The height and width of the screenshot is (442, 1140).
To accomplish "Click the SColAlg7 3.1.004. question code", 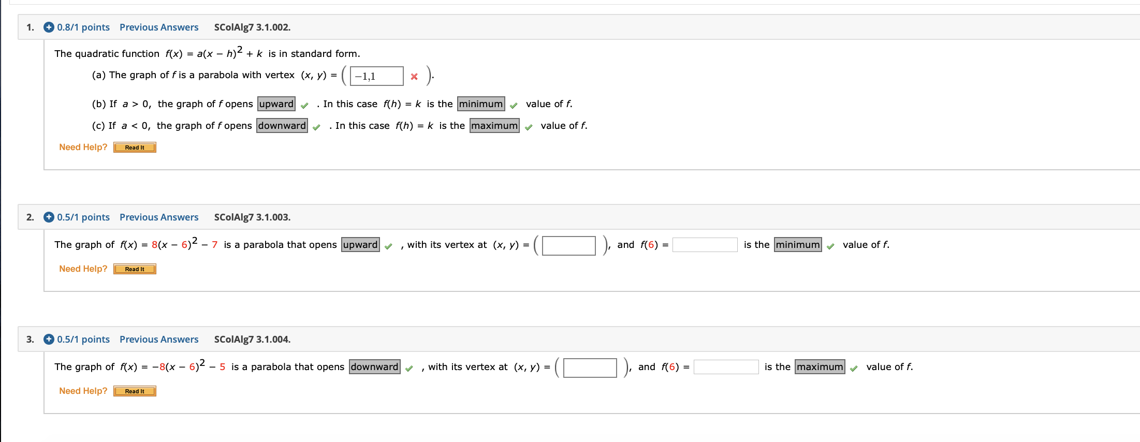I will 253,340.
